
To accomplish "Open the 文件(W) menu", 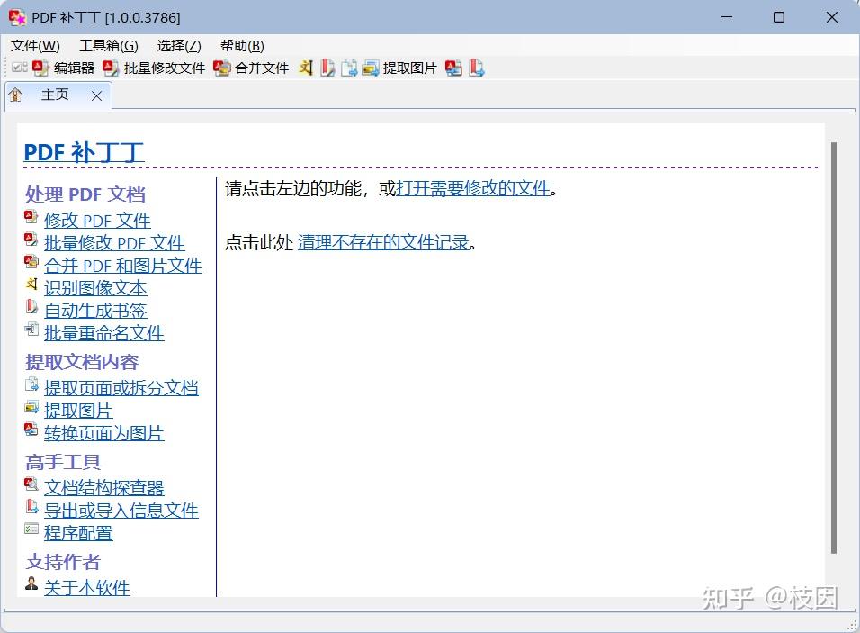I will [32, 45].
